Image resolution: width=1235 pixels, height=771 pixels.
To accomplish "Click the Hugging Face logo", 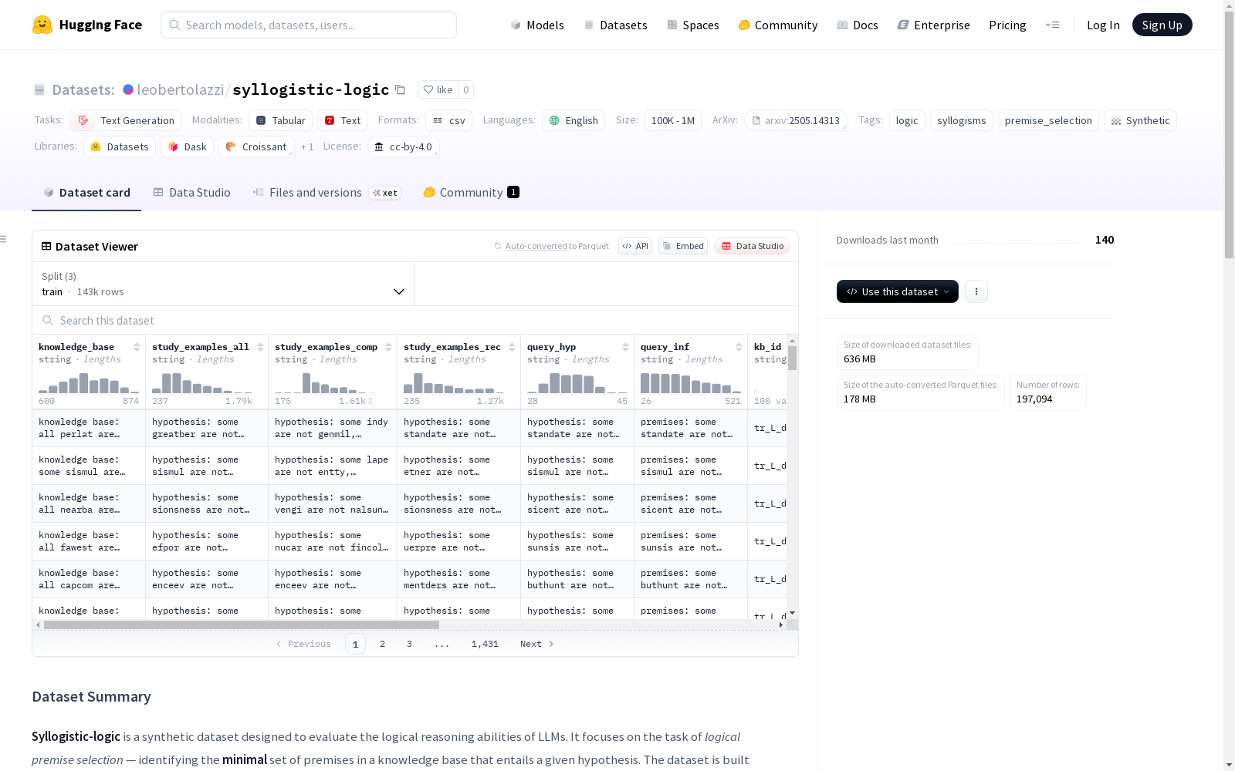I will coord(87,25).
